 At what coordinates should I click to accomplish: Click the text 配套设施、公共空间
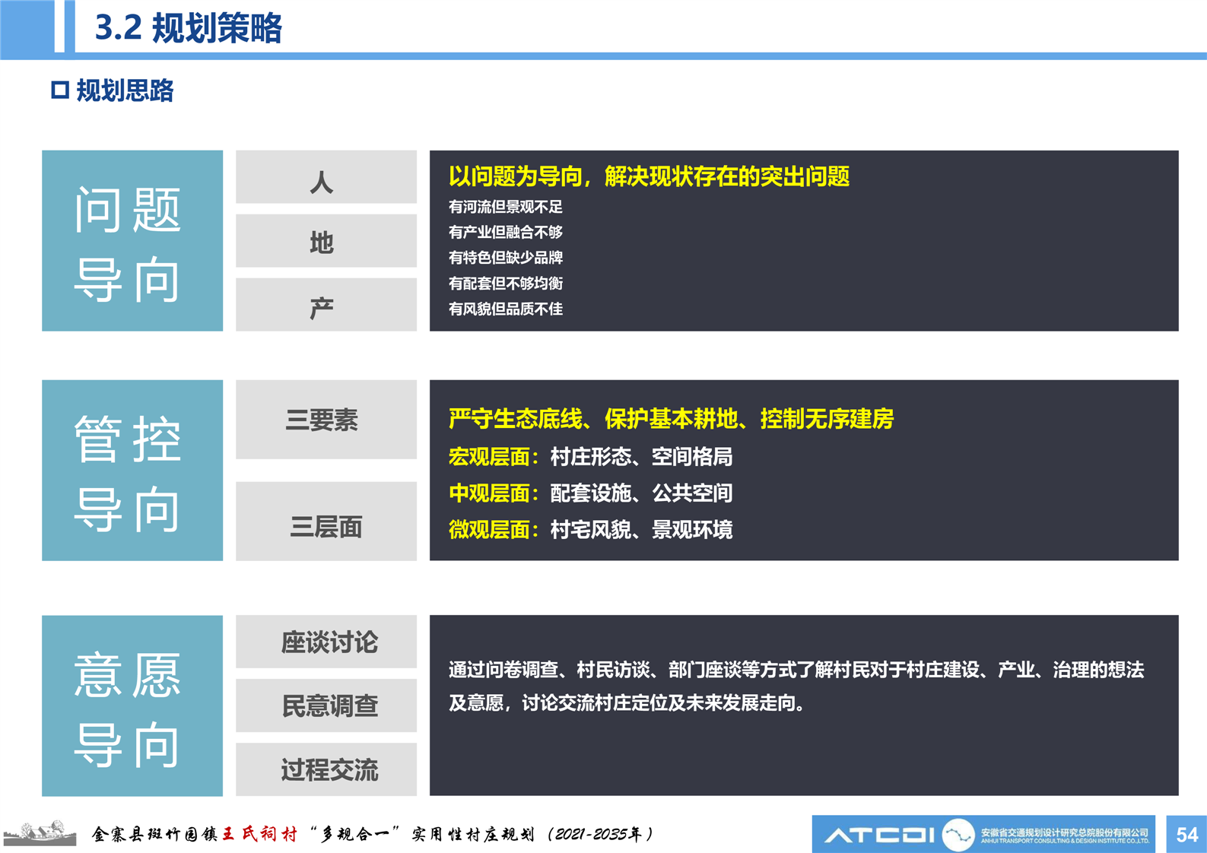pos(641,493)
